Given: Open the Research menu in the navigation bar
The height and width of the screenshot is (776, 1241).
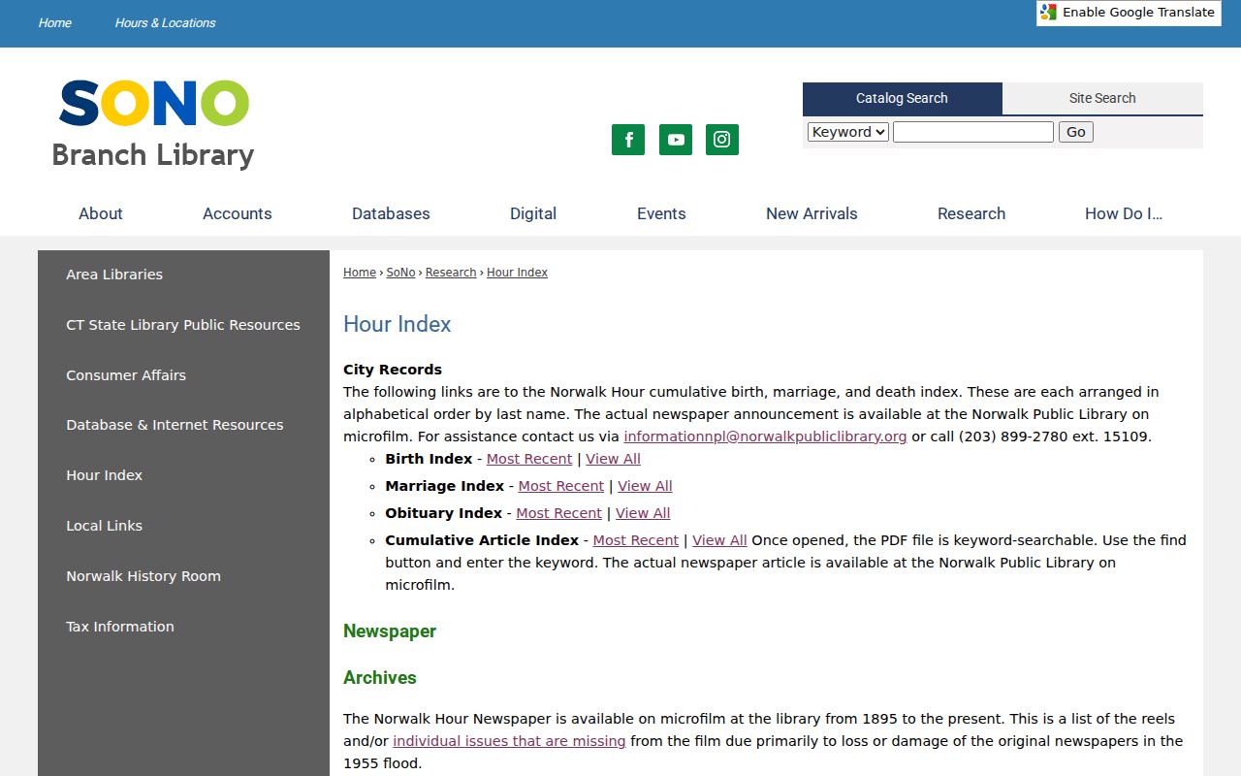Looking at the screenshot, I should (971, 213).
